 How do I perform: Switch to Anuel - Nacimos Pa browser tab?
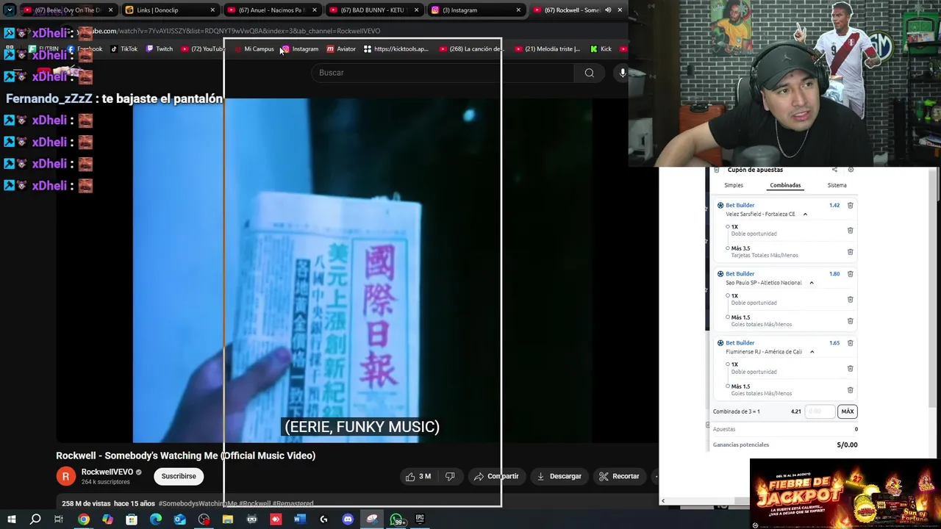(273, 10)
